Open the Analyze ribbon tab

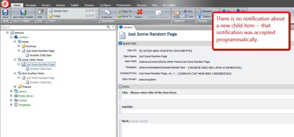60,5
